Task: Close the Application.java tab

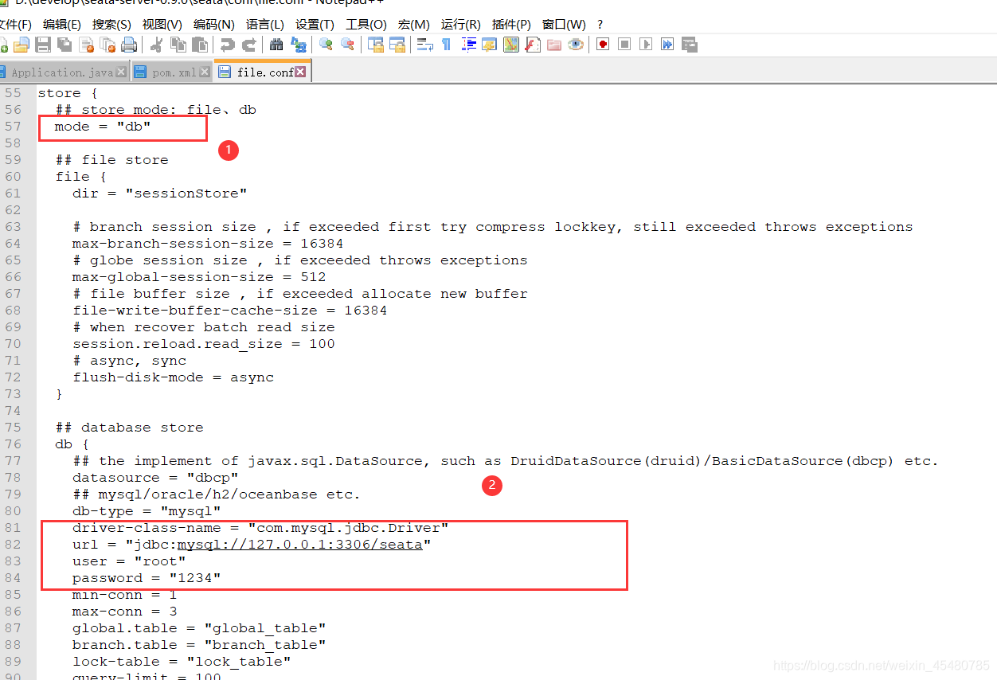Action: (x=121, y=72)
